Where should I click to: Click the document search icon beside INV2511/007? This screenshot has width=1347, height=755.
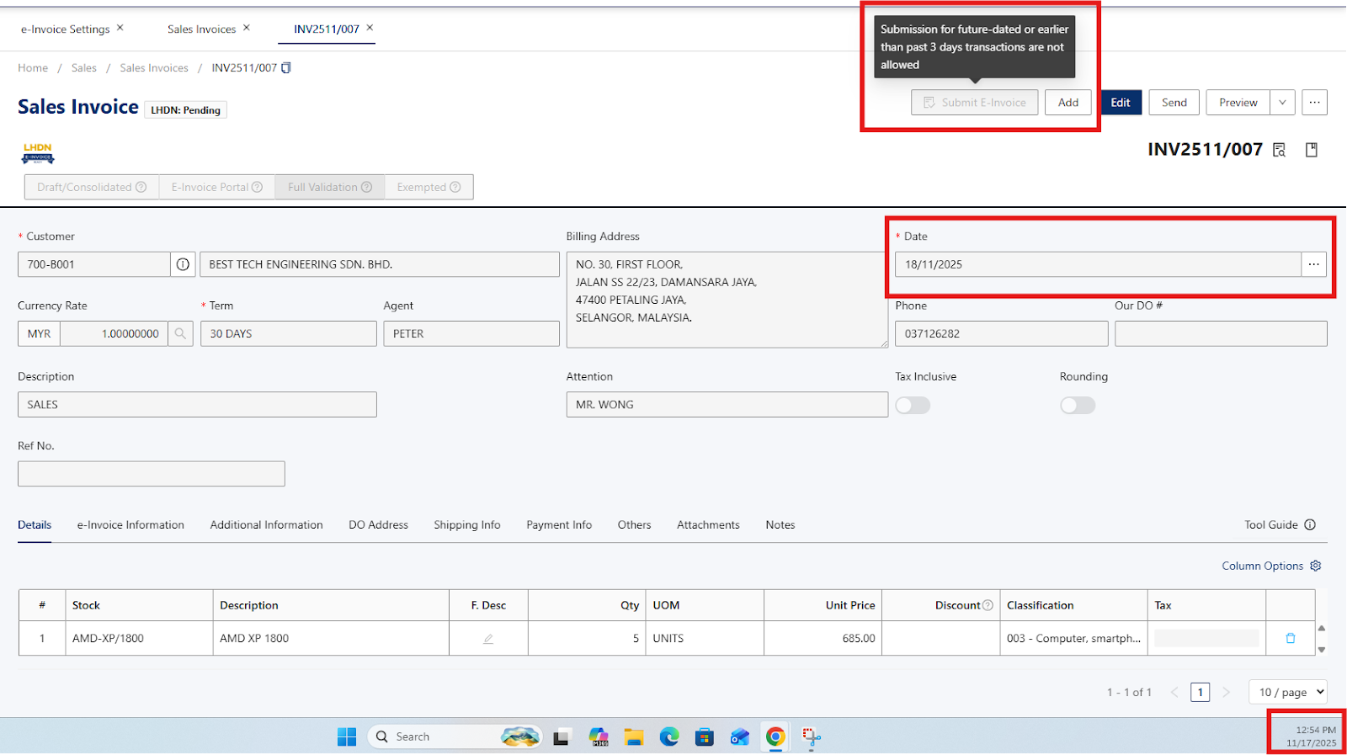[1280, 150]
